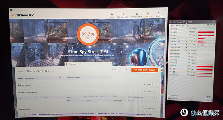Image resolution: width=223 pixels, height=120 pixels.
Task: Open the Stress Tests section
Action: click(136, 15)
